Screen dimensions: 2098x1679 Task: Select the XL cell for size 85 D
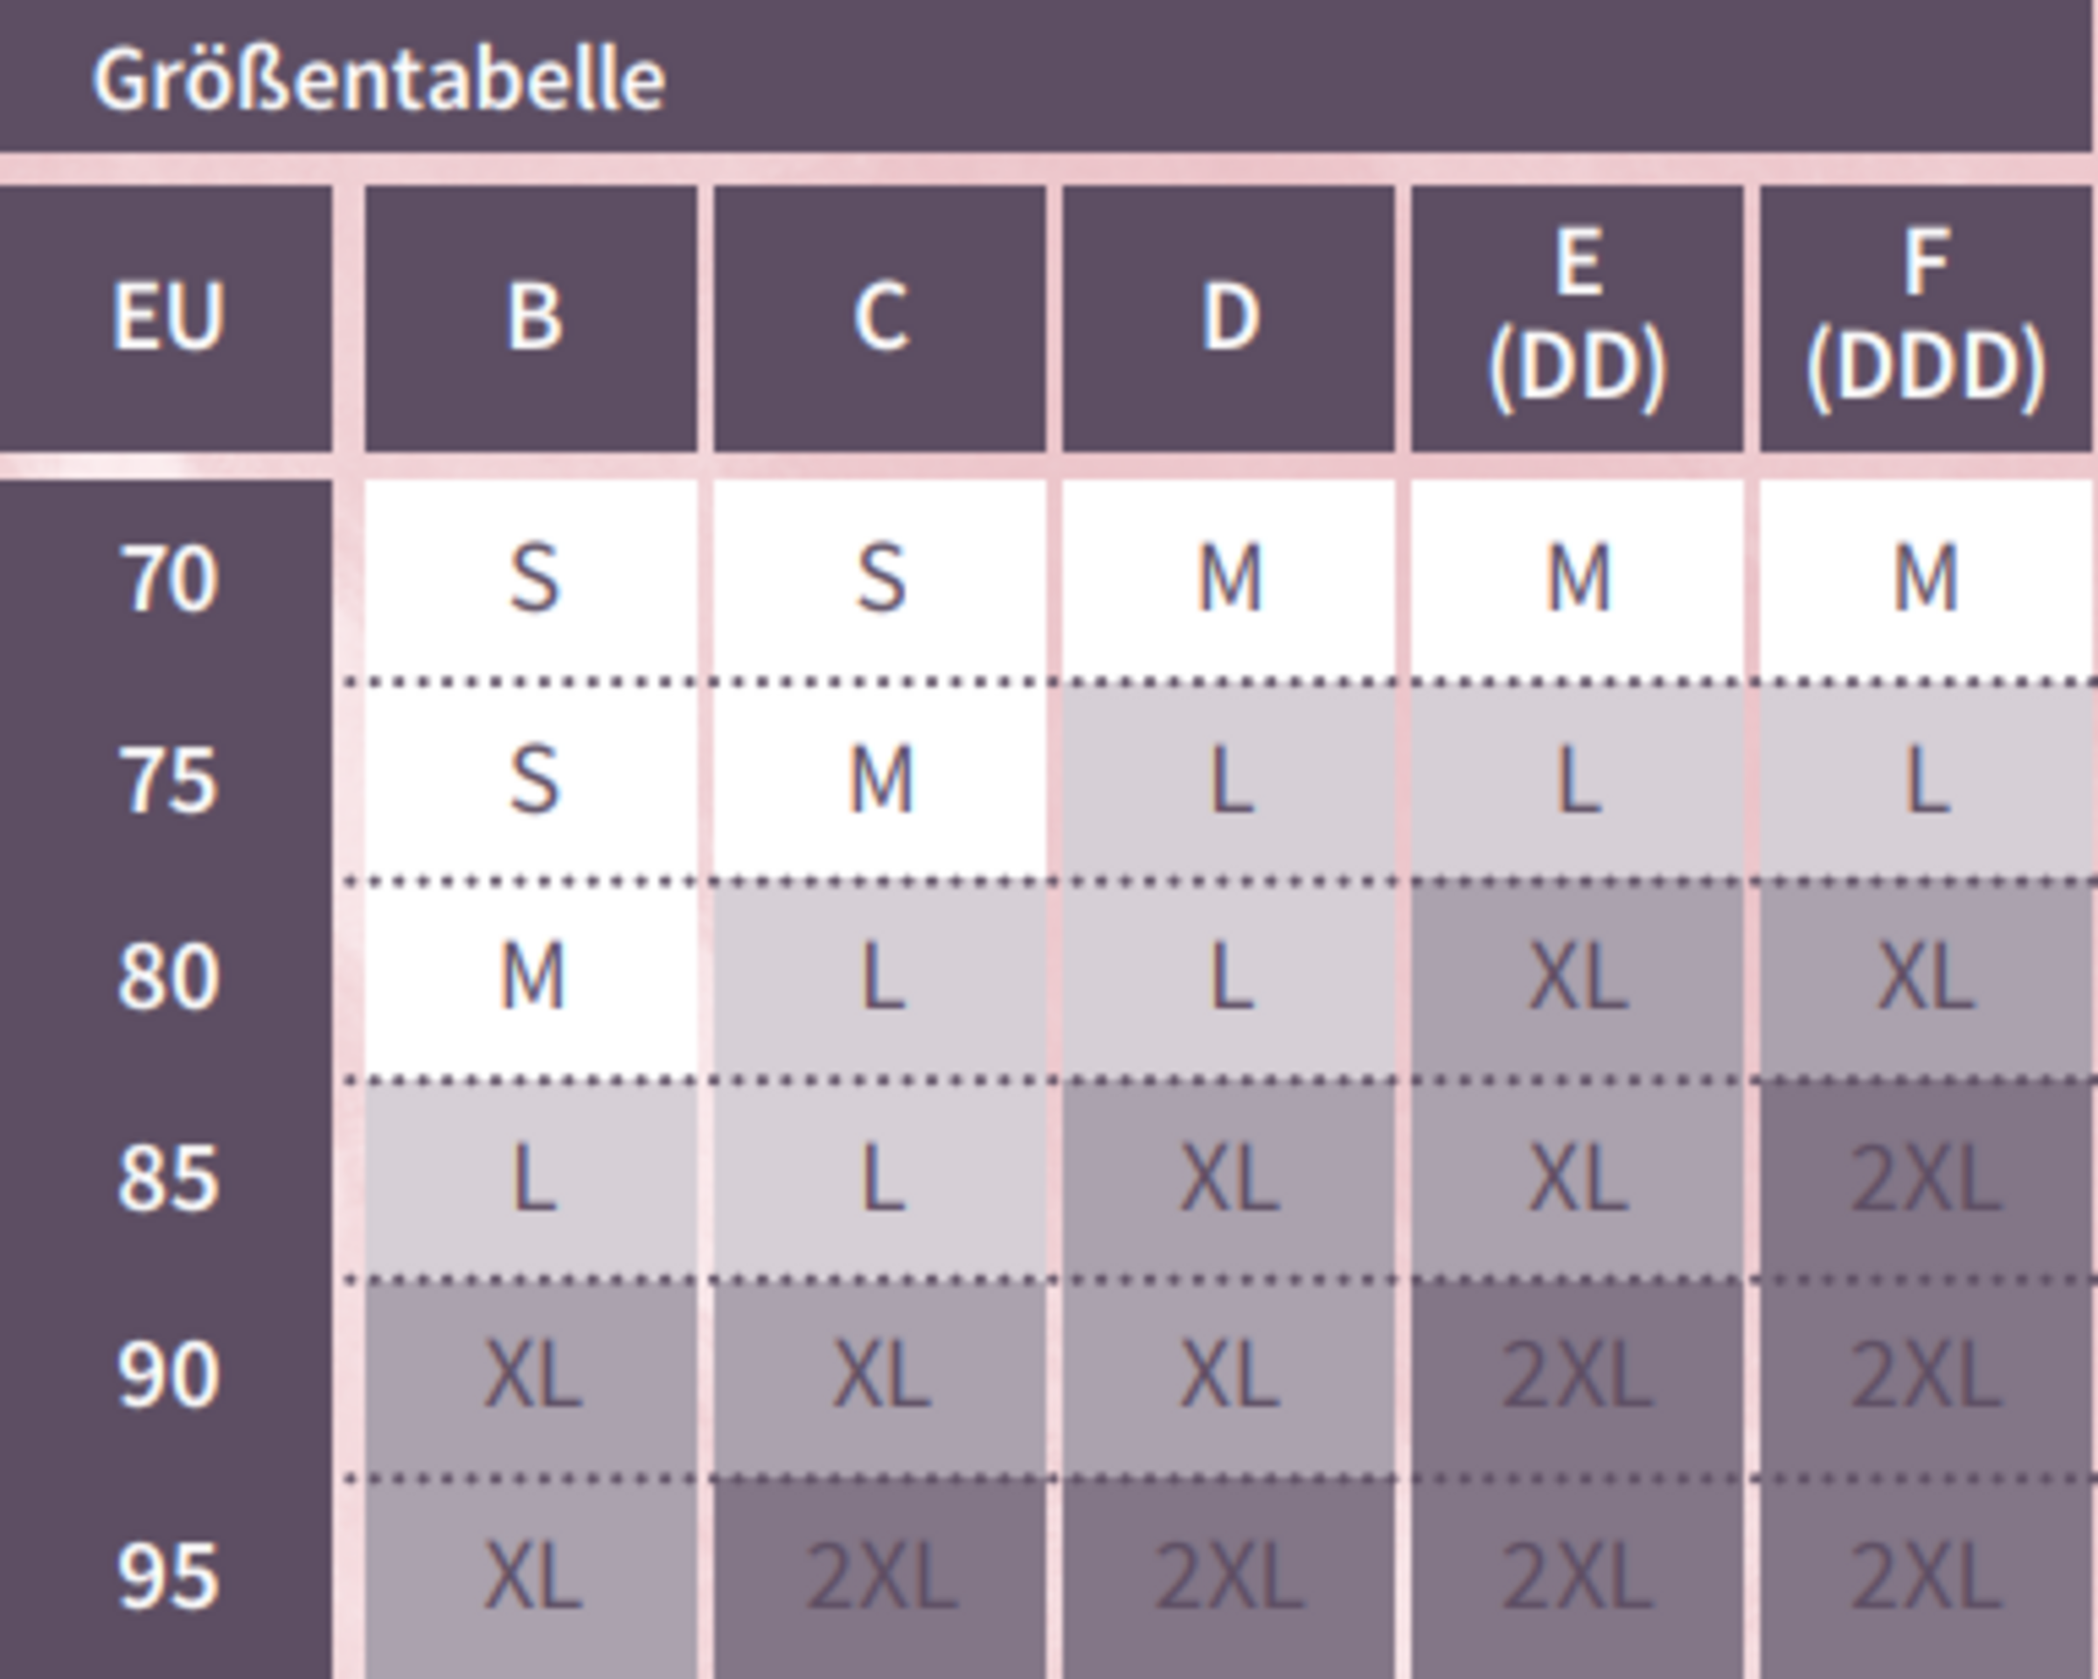(x=1229, y=1180)
